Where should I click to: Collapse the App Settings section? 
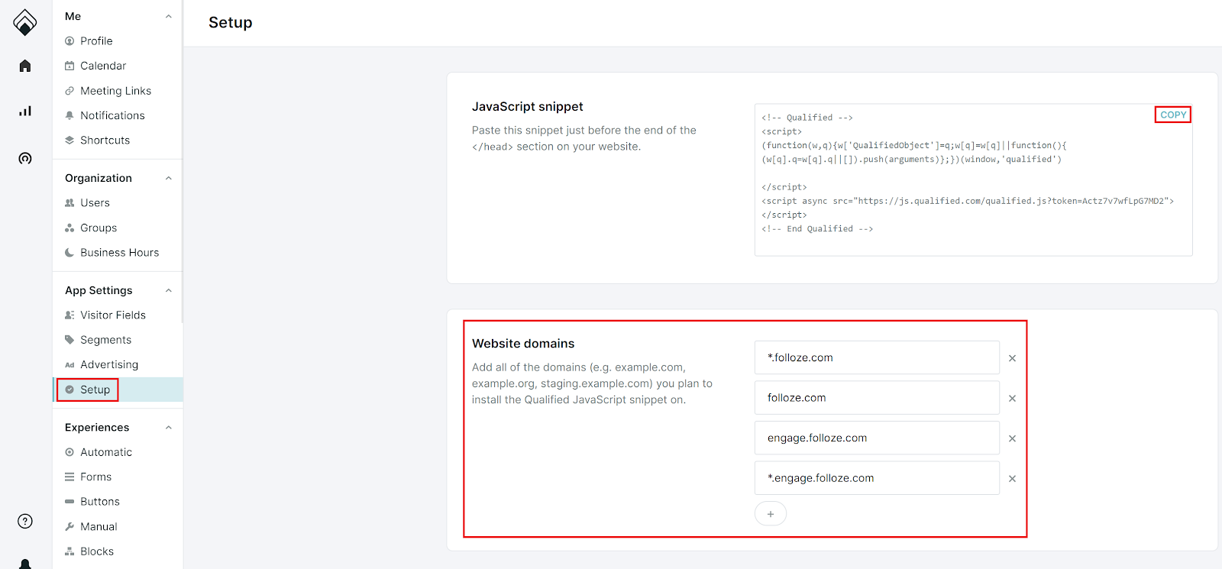pyautogui.click(x=169, y=291)
